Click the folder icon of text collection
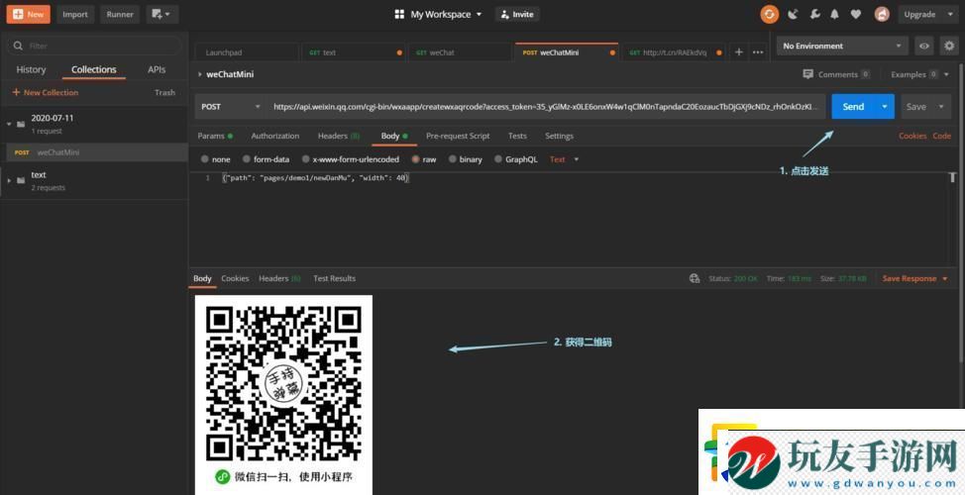The width and height of the screenshot is (965, 495). 21,180
